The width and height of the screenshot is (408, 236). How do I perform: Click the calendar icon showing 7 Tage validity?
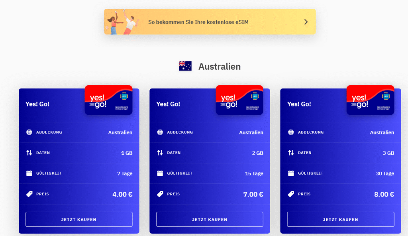click(29, 173)
